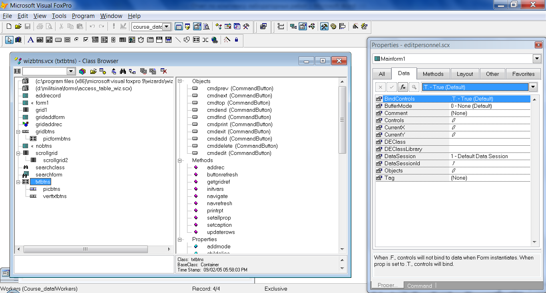Select the picbtns subclass in tree

pos(52,189)
